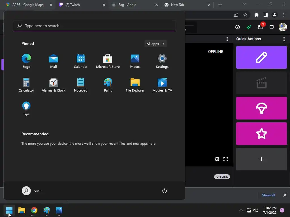Click Chrome's share this page icon

coord(236,15)
